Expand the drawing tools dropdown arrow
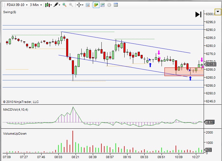222x161 pixels. (x=60, y=5)
